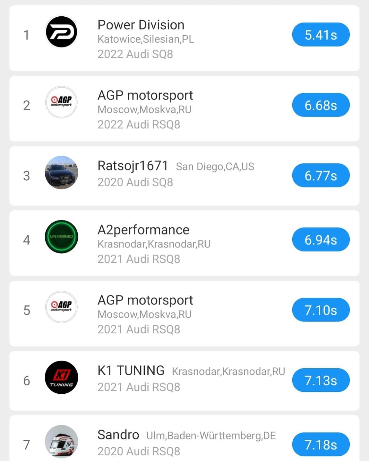Tap the 6.68s time badge

click(321, 105)
